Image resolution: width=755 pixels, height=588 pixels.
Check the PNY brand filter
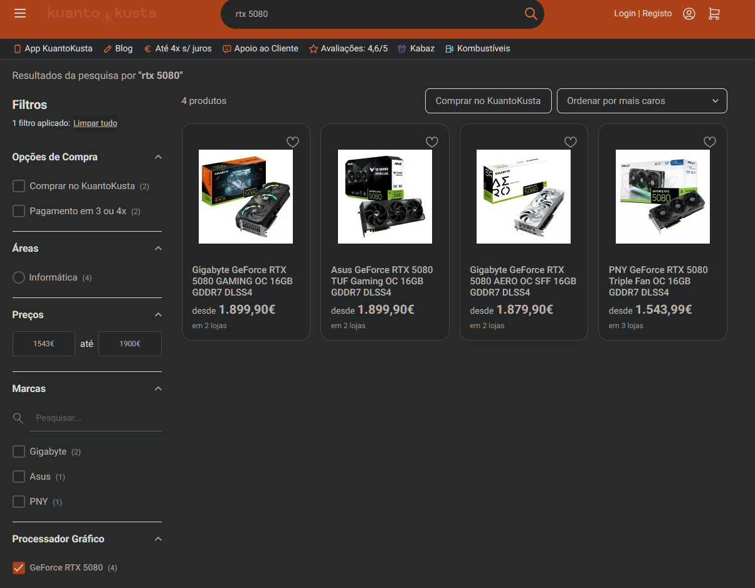click(19, 502)
